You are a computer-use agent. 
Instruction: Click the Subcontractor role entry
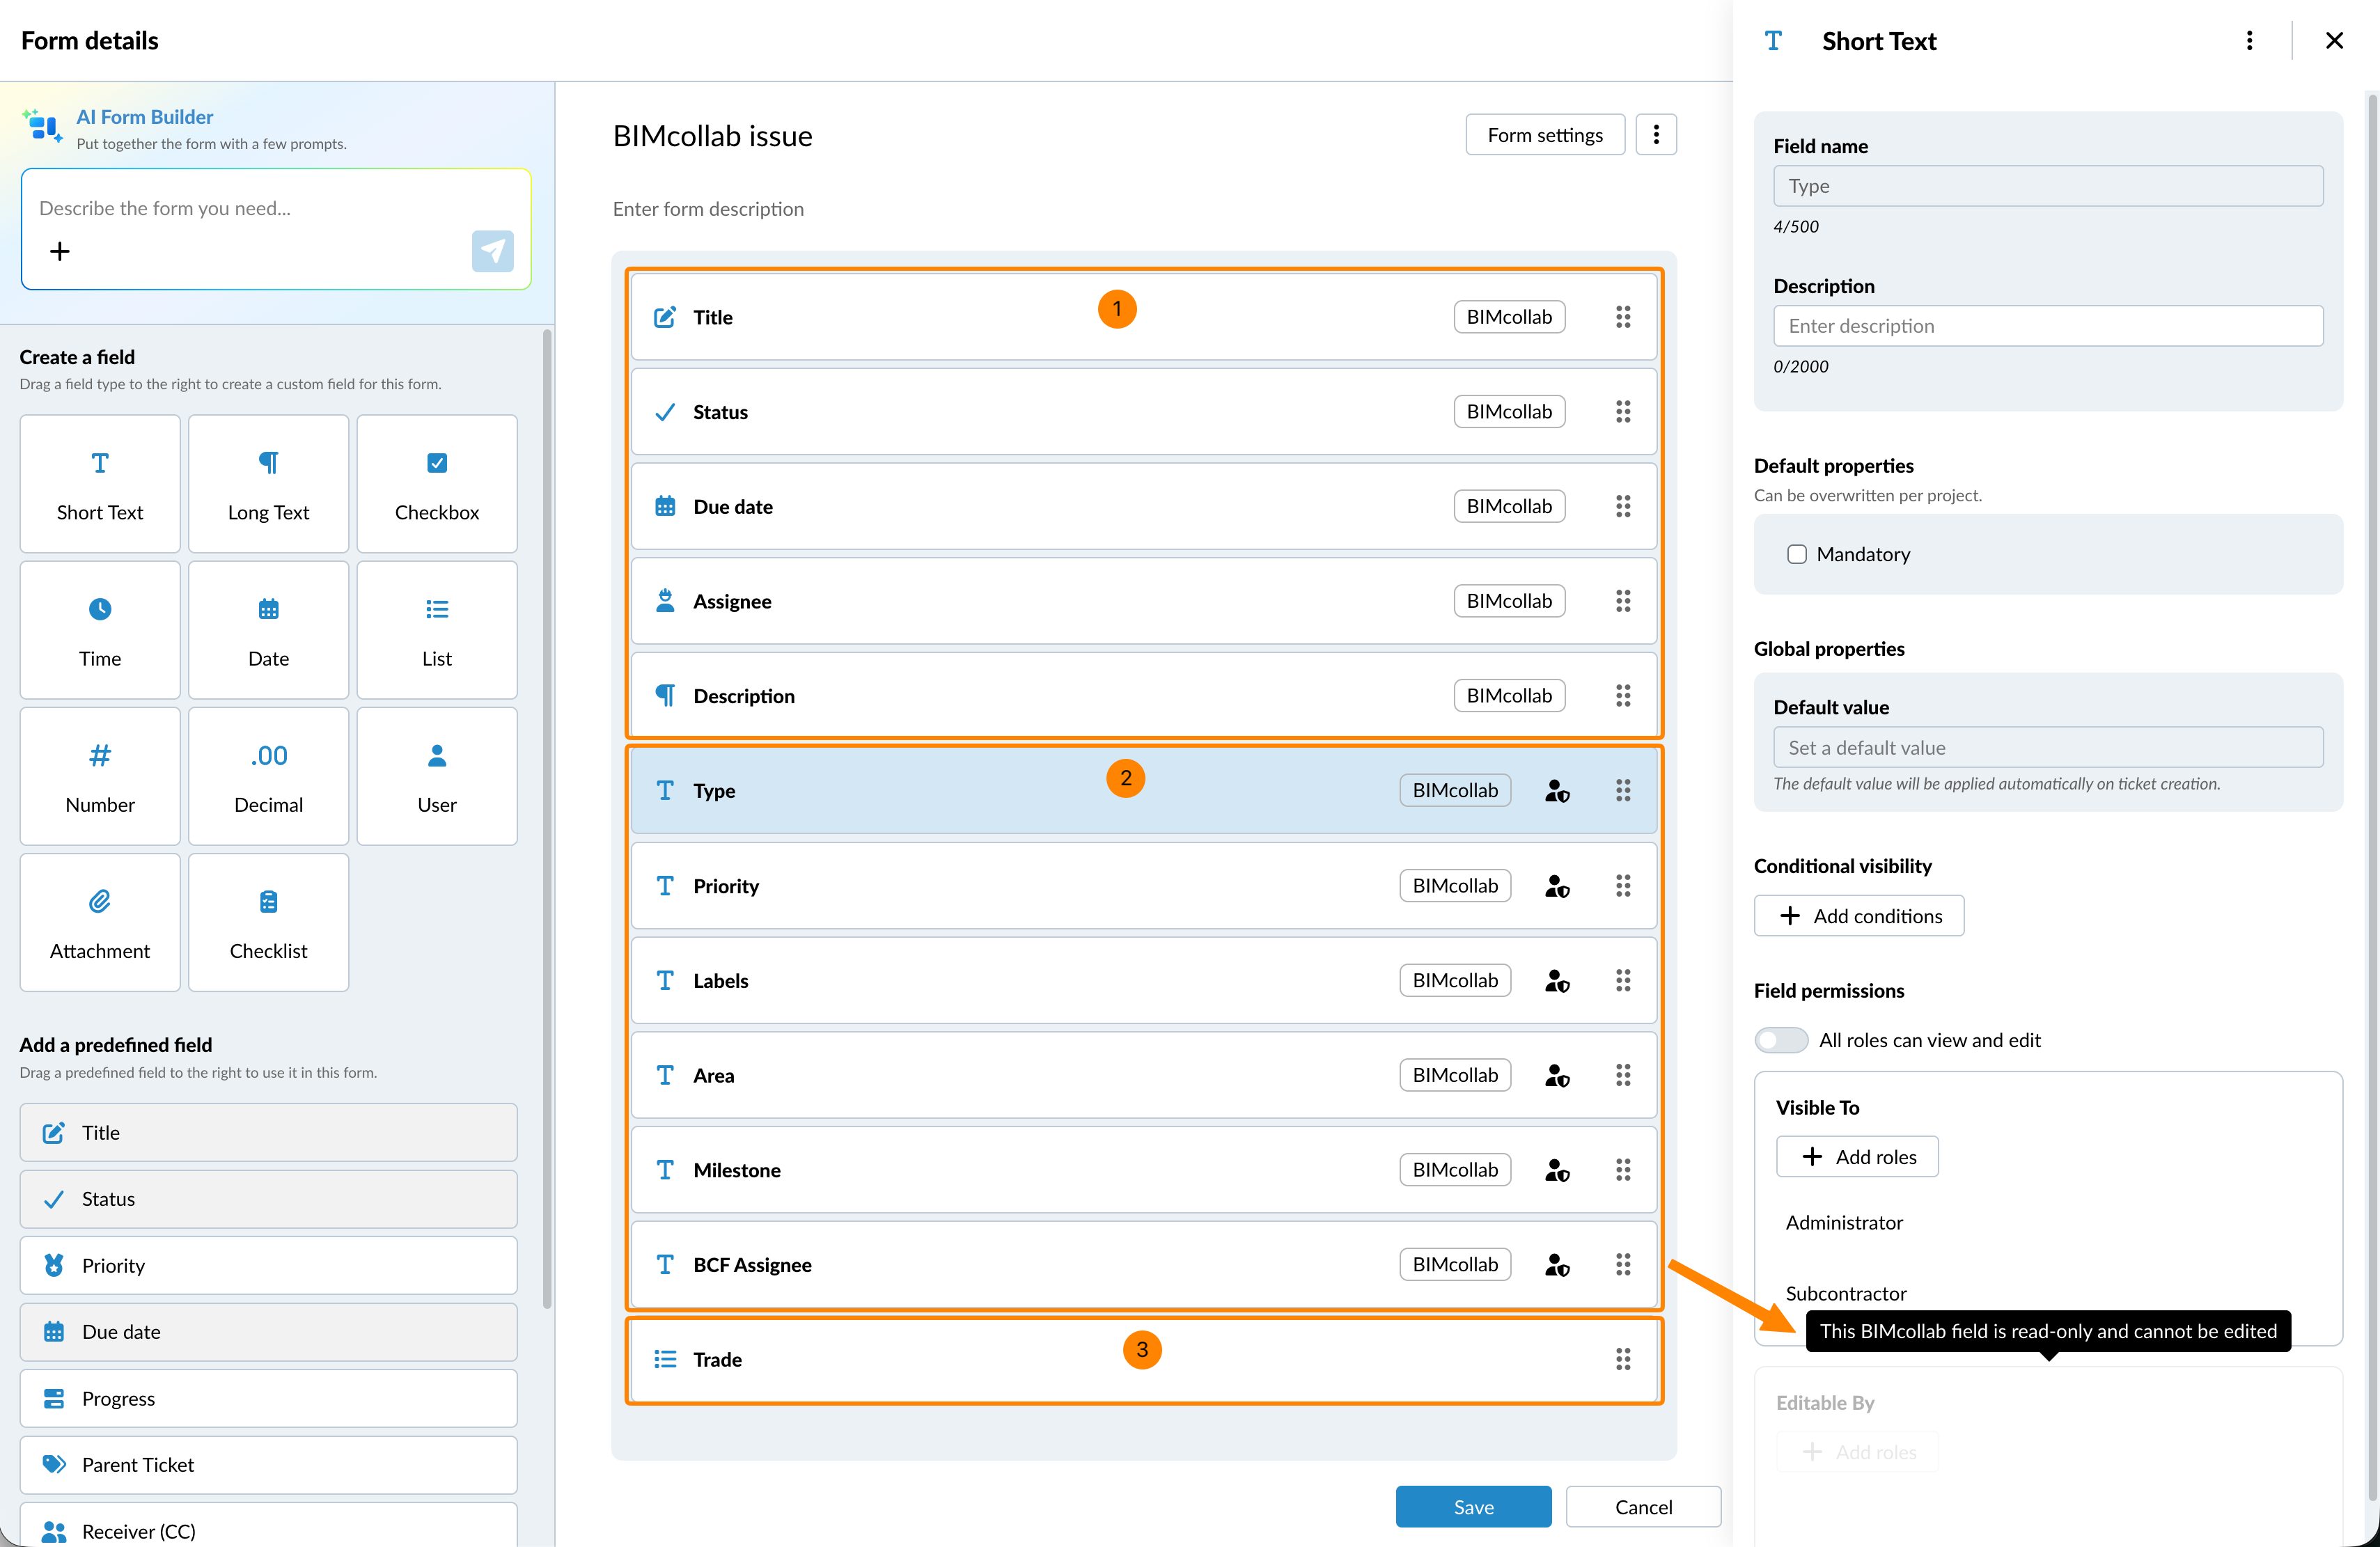click(x=1846, y=1293)
